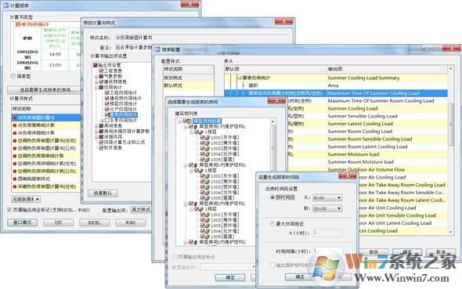Confirm with 确定 in 设置生成报表时间段 dialog
The height and width of the screenshot is (289, 462).
pos(300,277)
